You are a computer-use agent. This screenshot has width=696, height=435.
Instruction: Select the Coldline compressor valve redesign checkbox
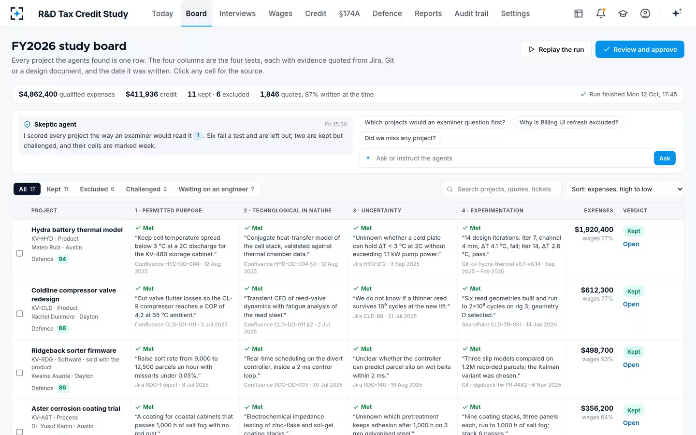click(x=20, y=314)
